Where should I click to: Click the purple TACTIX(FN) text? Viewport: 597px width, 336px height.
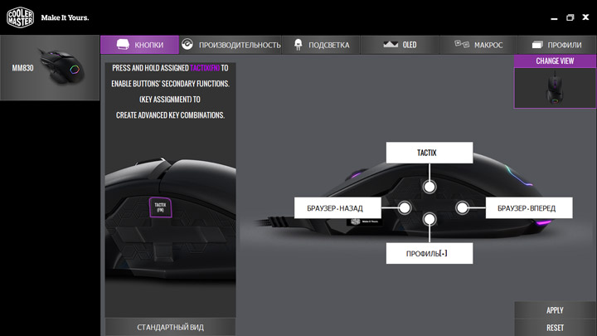[205, 68]
